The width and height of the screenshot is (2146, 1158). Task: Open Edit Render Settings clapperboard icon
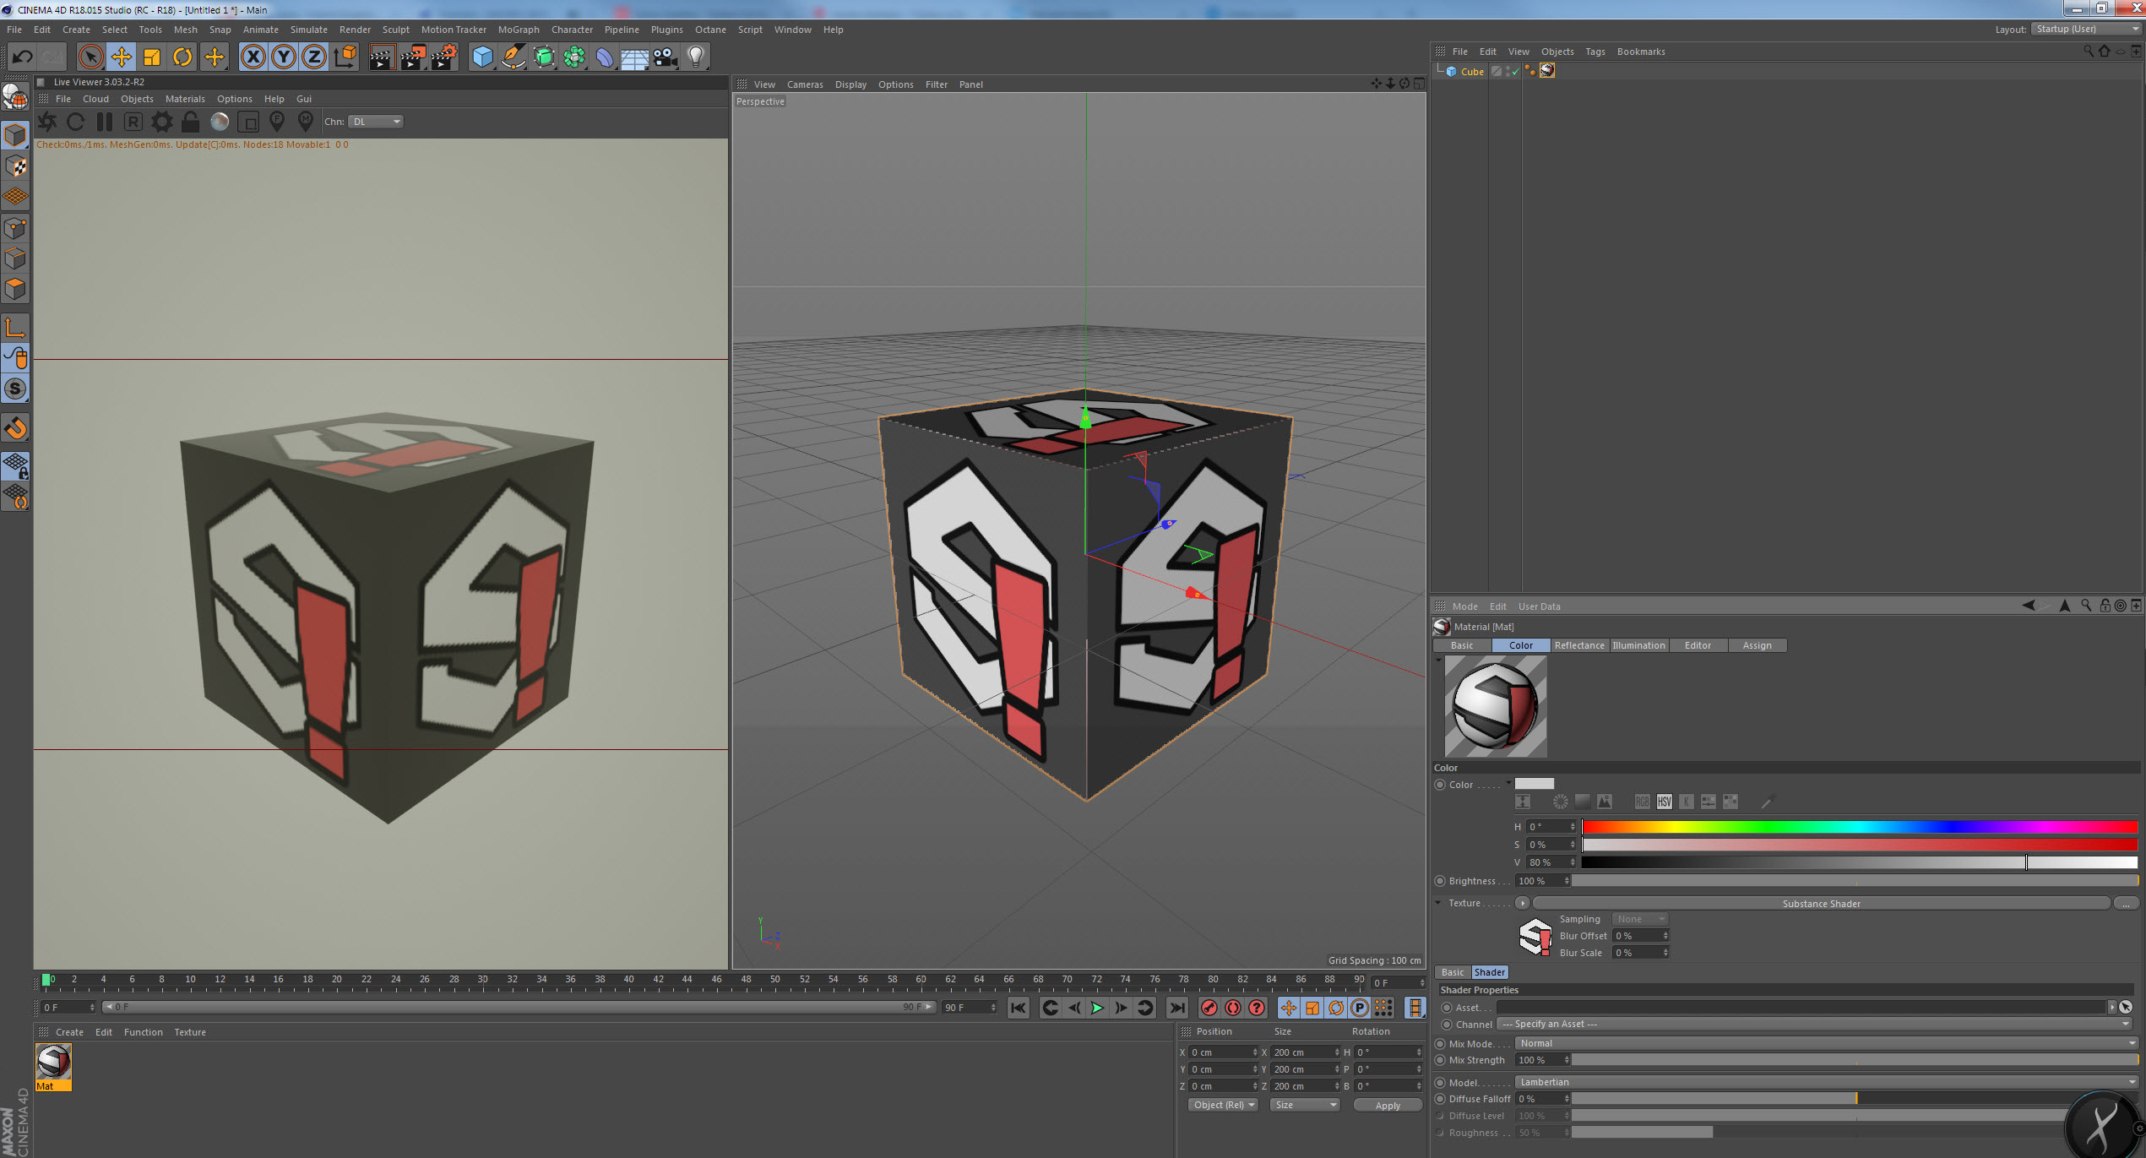point(443,57)
